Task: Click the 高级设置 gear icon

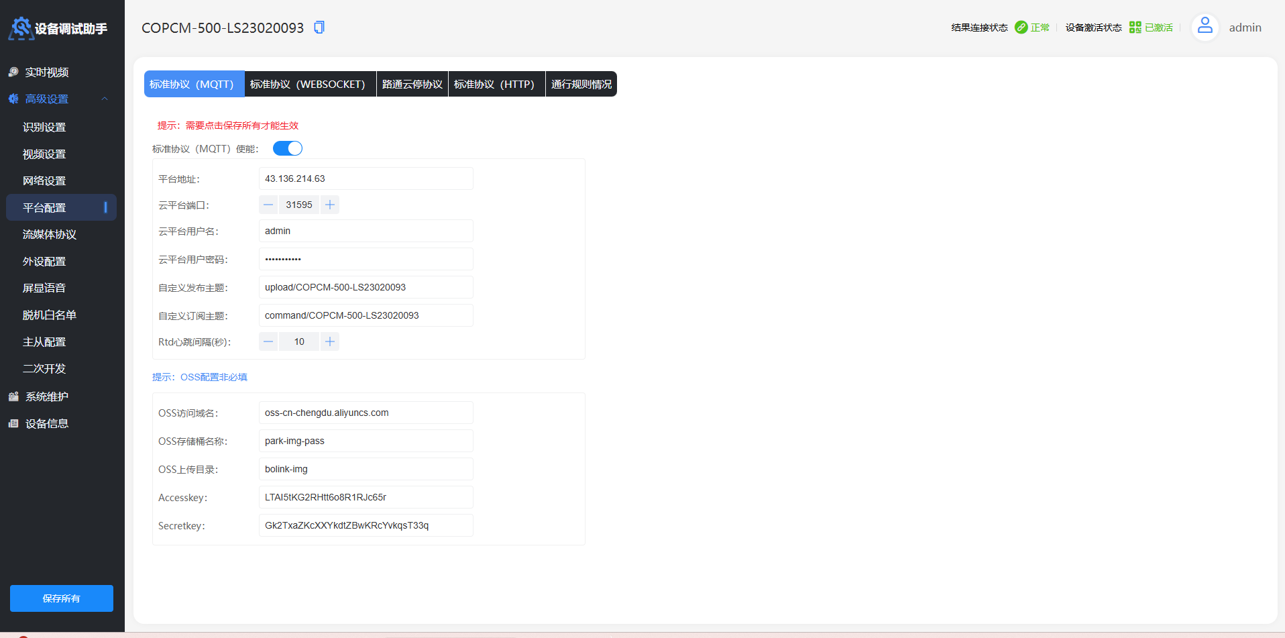Action: (x=13, y=99)
